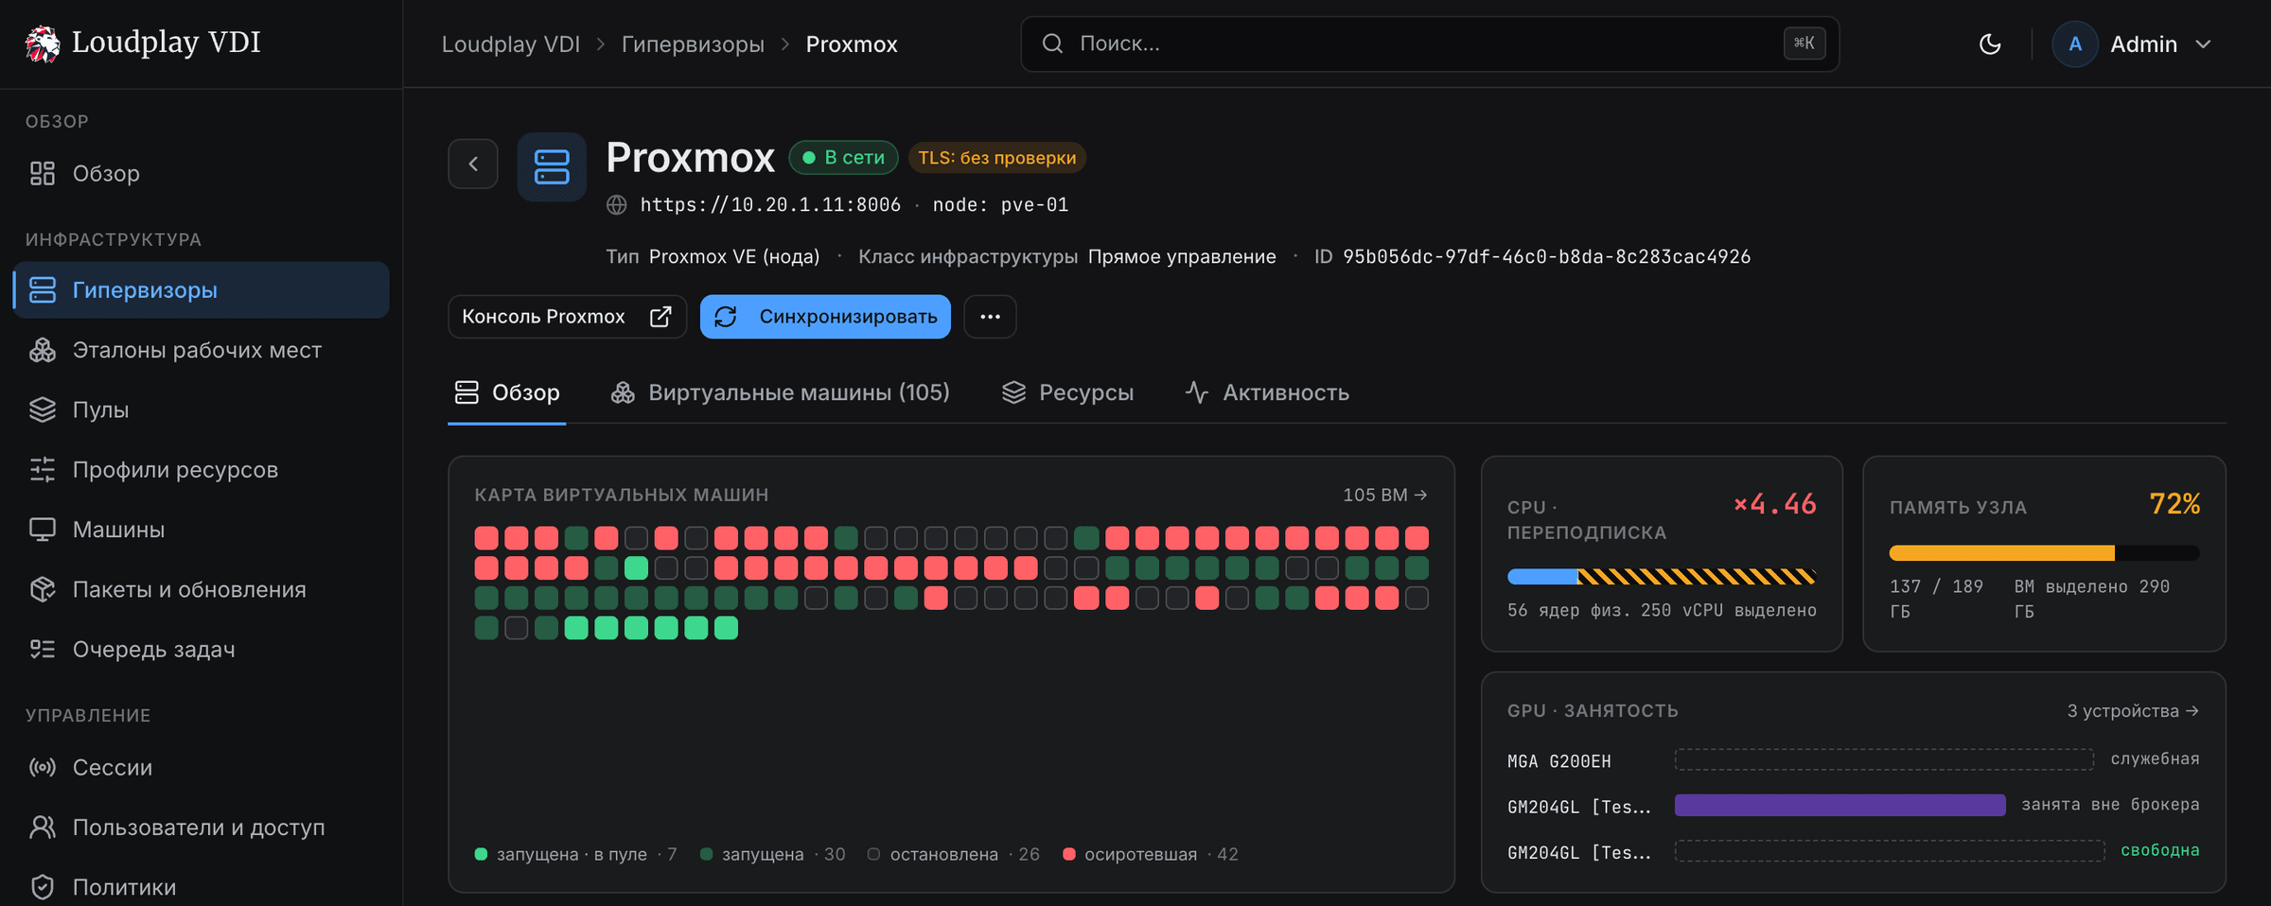
Task: Click the purple GM204GL occupancy bar
Action: point(1840,805)
